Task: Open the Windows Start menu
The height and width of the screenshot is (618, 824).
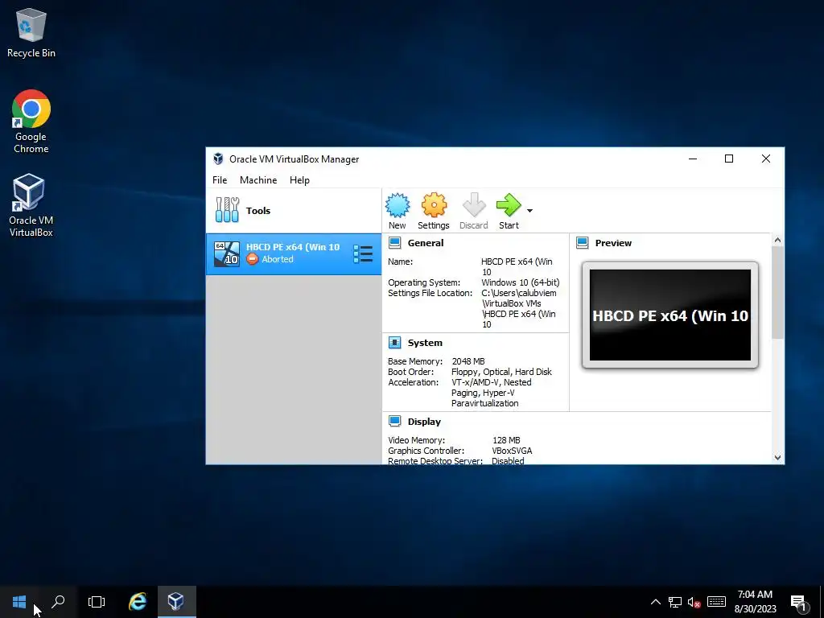Action: pyautogui.click(x=19, y=602)
